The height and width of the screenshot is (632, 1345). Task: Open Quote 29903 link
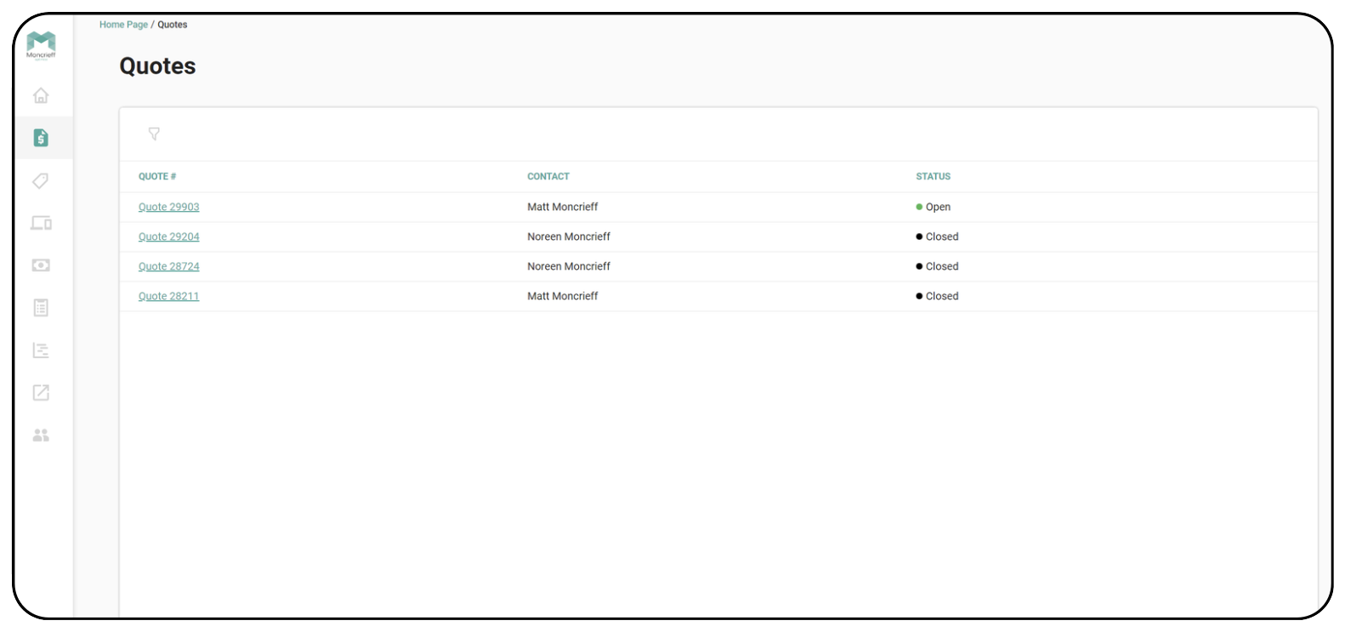pyautogui.click(x=168, y=207)
